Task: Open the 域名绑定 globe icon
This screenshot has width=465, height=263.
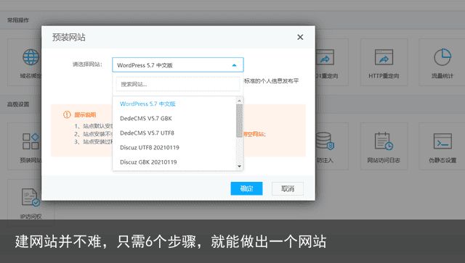Action: [x=31, y=57]
